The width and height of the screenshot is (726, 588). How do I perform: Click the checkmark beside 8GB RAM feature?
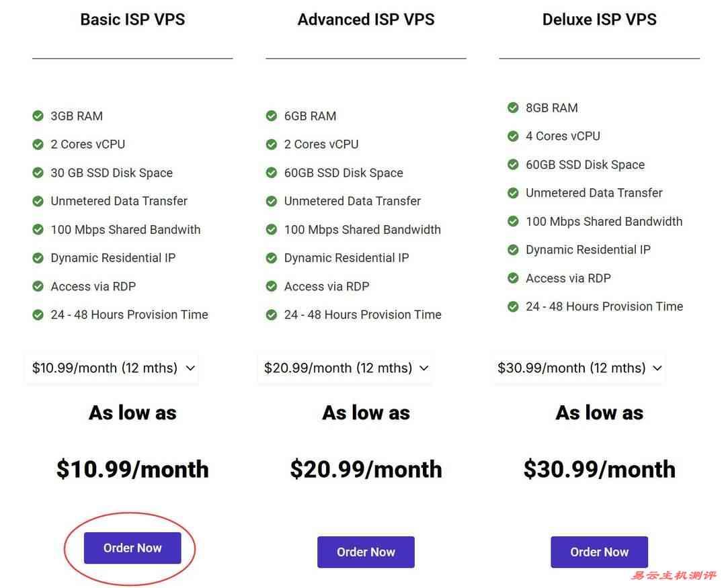[x=512, y=108]
